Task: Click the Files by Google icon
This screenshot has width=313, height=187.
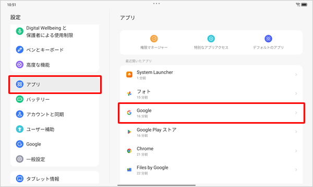Action: (x=129, y=170)
